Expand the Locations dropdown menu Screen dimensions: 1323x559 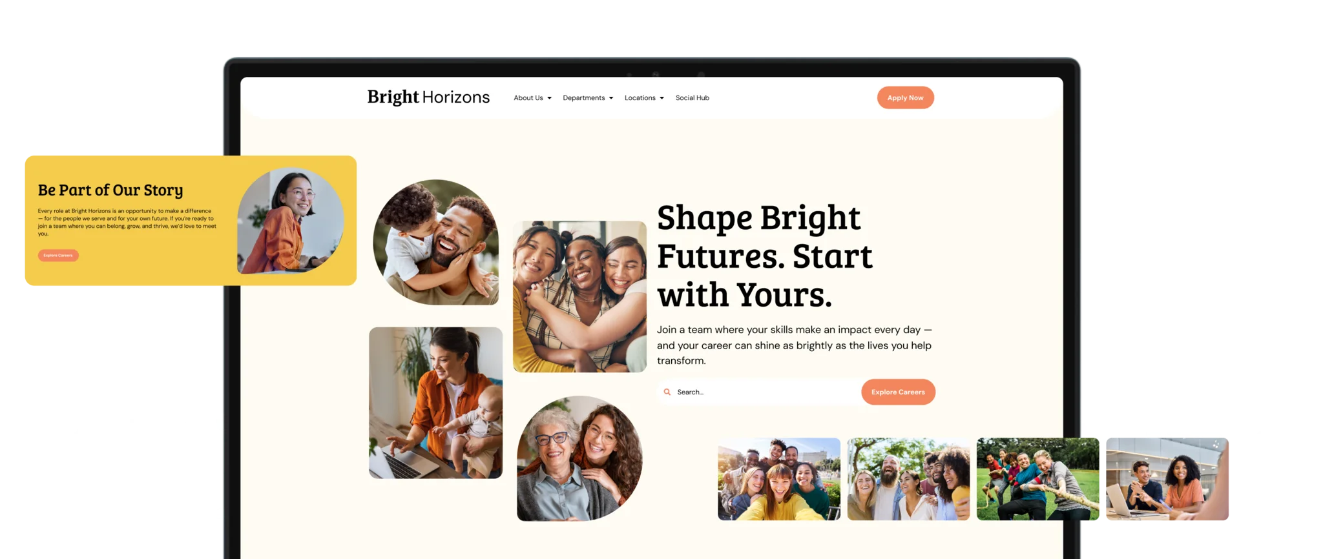(644, 98)
